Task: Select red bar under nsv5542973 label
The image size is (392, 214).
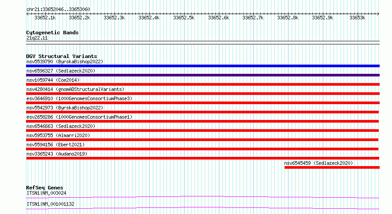Action: coord(203,112)
